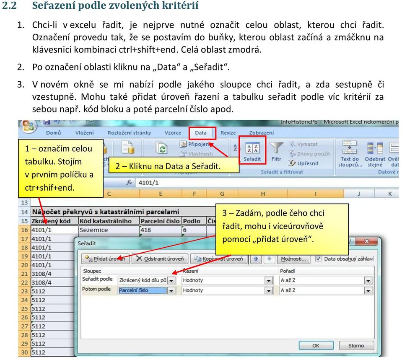Open the Domů ribbon tab

[x=54, y=133]
